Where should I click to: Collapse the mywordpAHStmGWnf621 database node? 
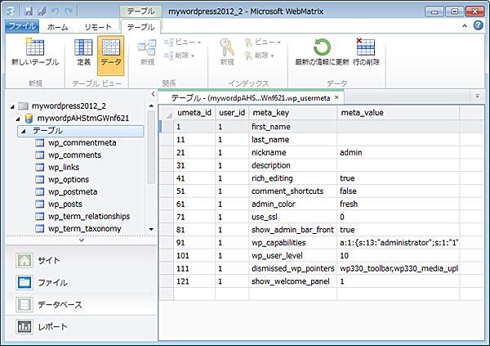[x=18, y=119]
